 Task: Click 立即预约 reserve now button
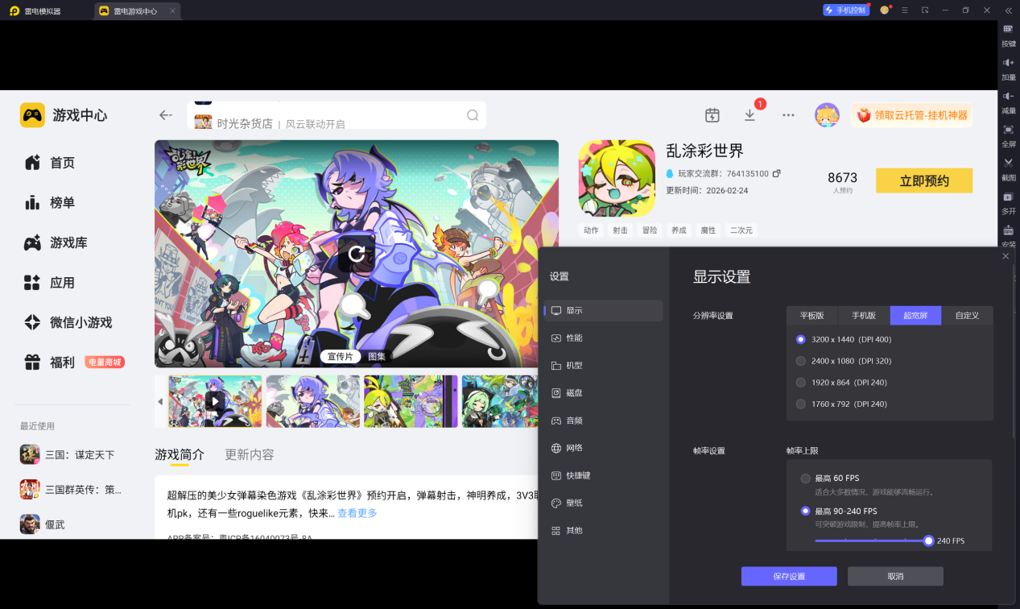tap(924, 181)
